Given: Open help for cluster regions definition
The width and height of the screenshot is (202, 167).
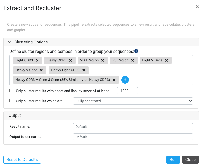Looking at the screenshot, I should click(136, 51).
